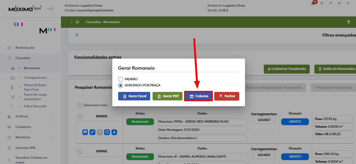Tick the checkbox for romaneio 834962
The height and width of the screenshot is (164, 356).
click(x=80, y=152)
